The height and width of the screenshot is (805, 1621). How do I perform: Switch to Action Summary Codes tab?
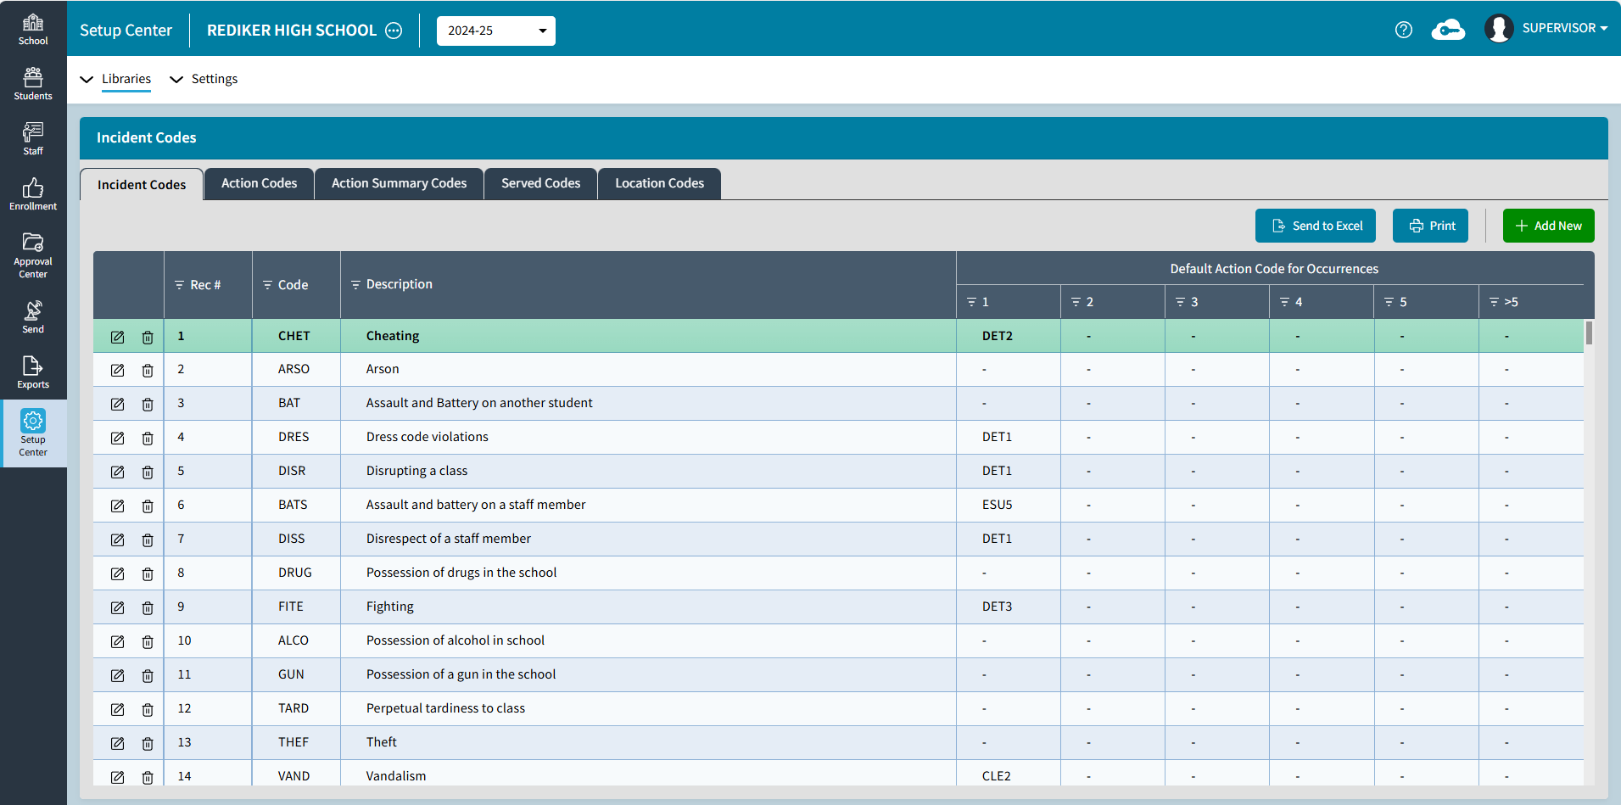(399, 183)
